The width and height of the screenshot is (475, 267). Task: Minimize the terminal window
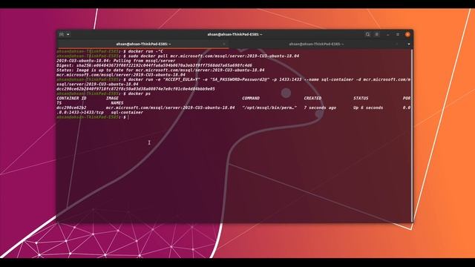388,35
